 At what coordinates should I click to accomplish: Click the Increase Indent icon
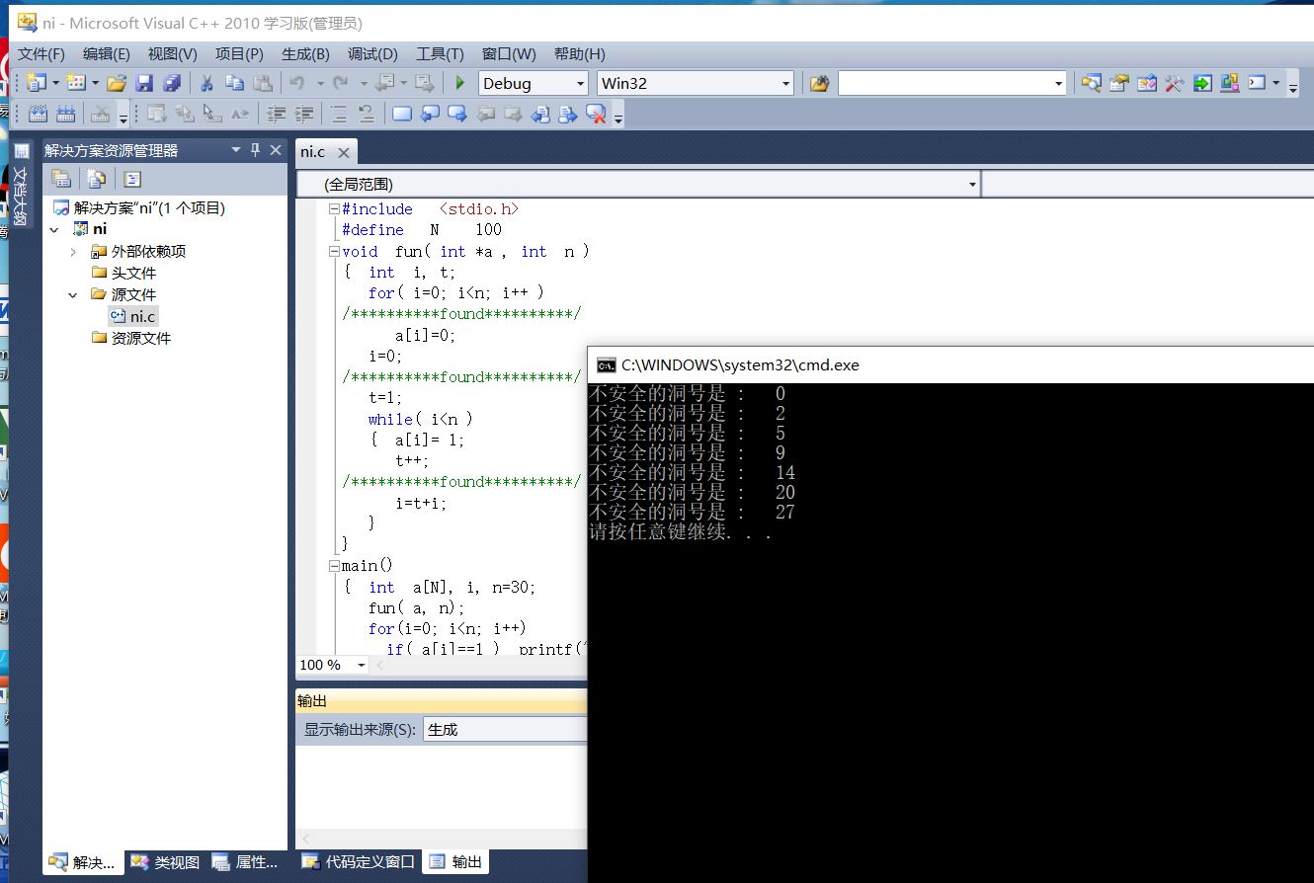[304, 114]
